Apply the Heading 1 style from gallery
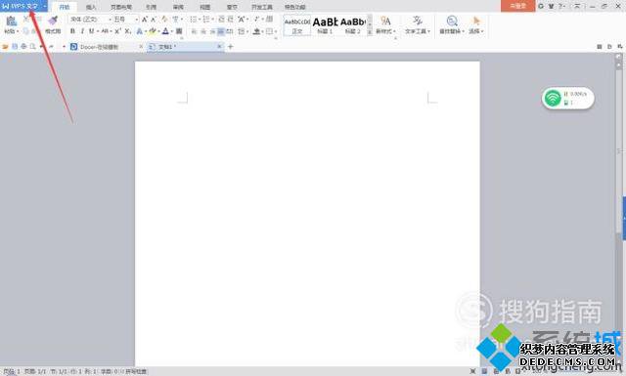626x376 pixels. (x=325, y=25)
